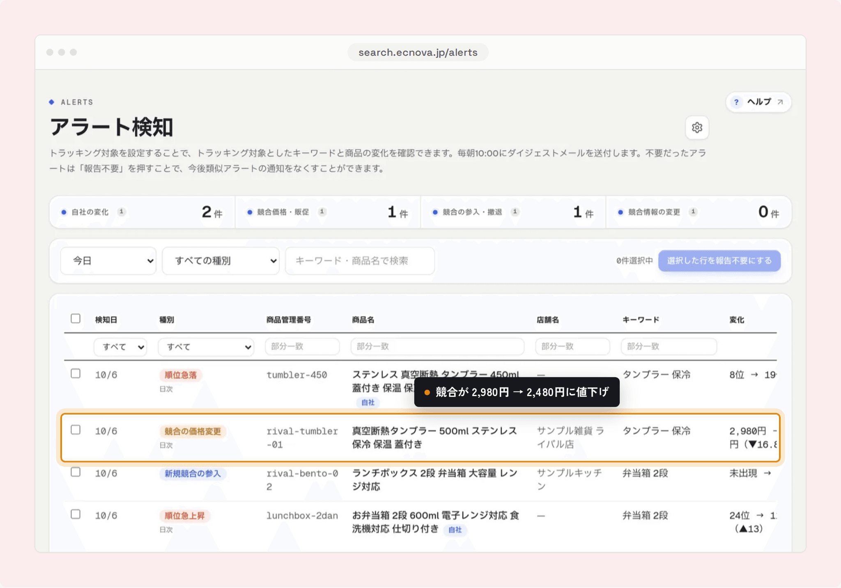Click the browser address bar search.ecnova.jp/alerts
The image size is (841, 588).
[418, 52]
